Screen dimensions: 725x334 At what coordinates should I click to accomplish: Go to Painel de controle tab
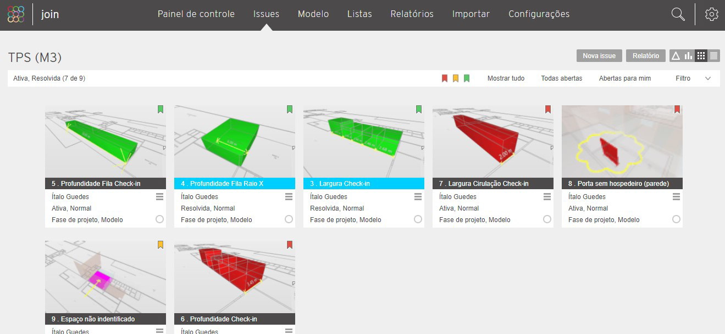click(196, 14)
